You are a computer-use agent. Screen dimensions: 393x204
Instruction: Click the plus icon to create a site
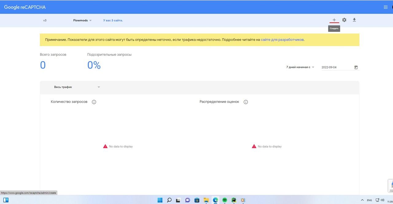334,20
